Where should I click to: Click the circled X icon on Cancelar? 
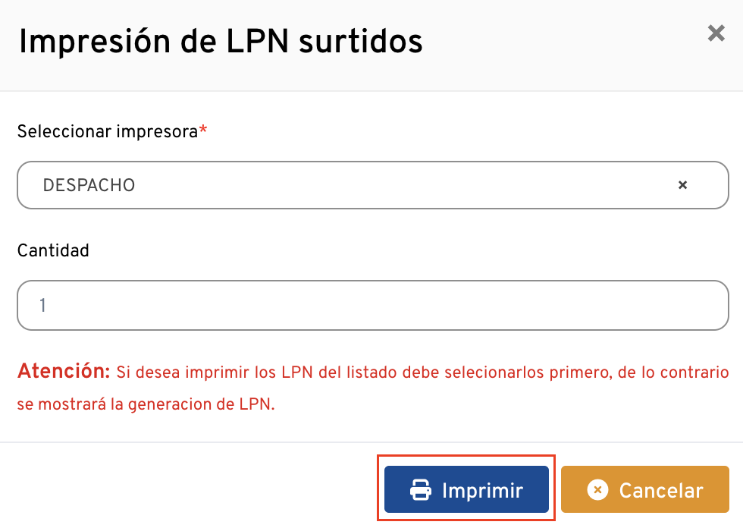point(597,490)
